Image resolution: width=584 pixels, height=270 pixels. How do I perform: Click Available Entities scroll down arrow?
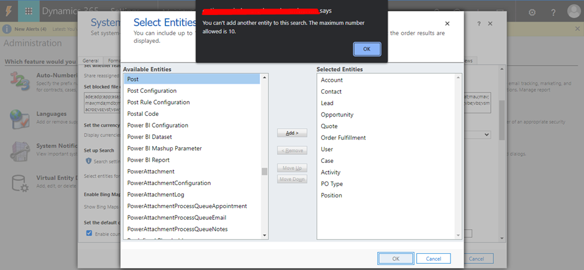(265, 235)
